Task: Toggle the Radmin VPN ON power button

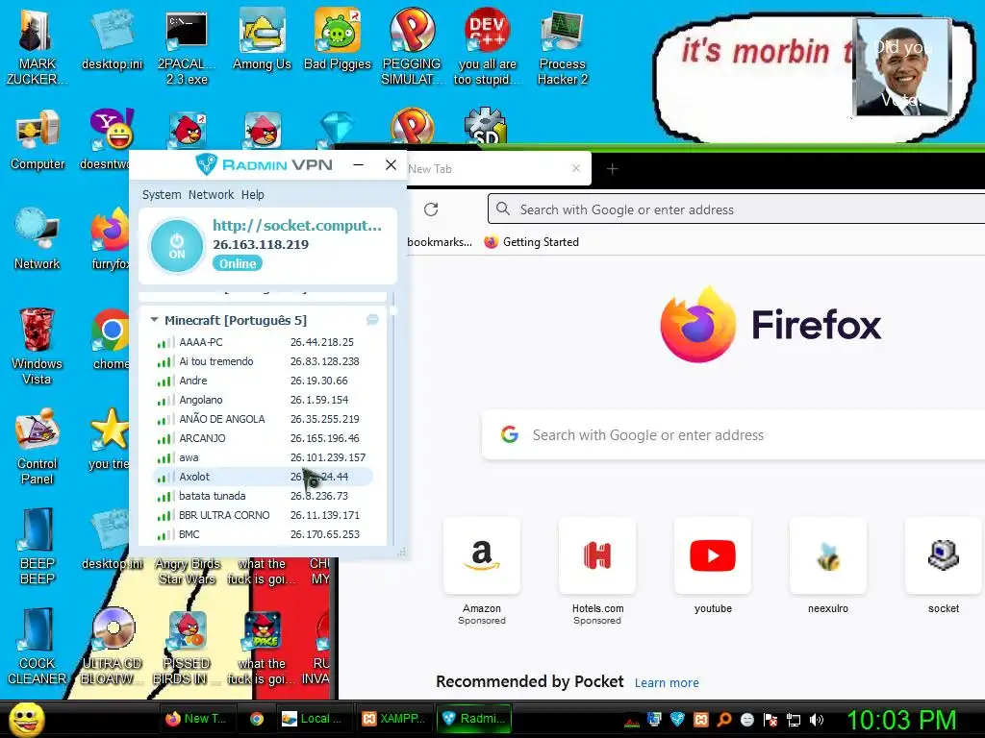Action: (177, 245)
